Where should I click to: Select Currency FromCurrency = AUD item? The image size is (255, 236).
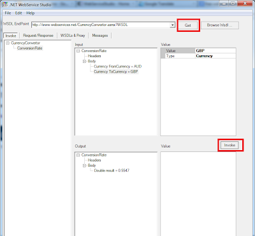pyautogui.click(x=118, y=66)
